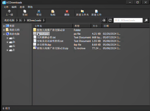Click the 剪切 cut scissors icon
This screenshot has height=111, width=150.
[39, 11]
